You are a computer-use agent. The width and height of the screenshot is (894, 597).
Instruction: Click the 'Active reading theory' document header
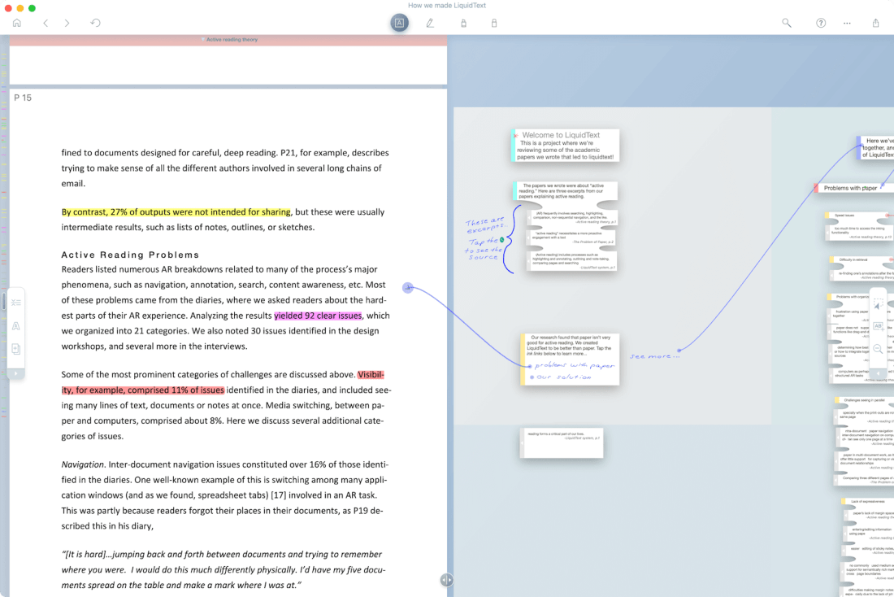[x=232, y=39]
